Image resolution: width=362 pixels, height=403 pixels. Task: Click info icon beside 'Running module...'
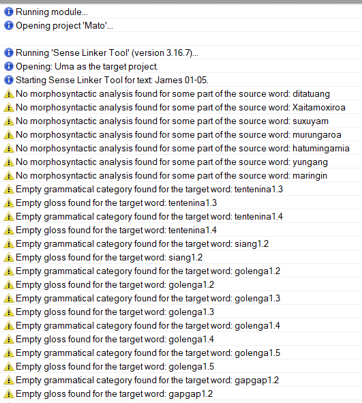(x=9, y=12)
